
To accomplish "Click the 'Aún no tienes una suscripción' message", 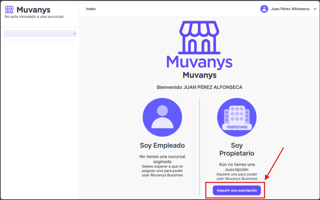I will 237,167.
